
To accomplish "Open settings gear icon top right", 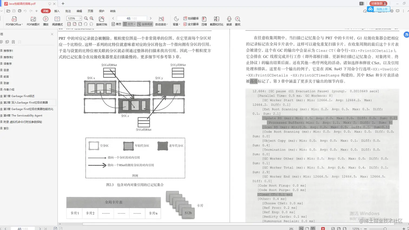I will [392, 11].
